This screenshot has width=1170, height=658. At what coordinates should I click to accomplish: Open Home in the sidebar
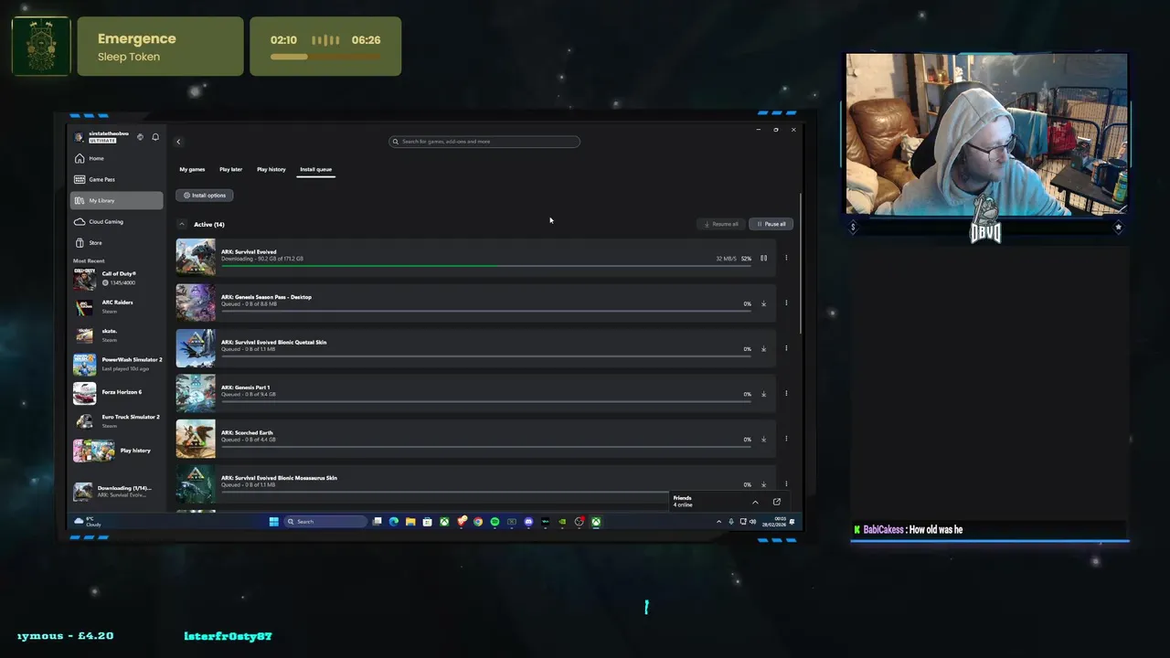pyautogui.click(x=117, y=158)
